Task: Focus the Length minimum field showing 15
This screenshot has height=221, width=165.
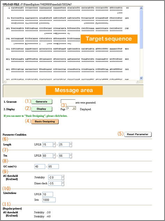Action: pyautogui.click(x=48, y=145)
